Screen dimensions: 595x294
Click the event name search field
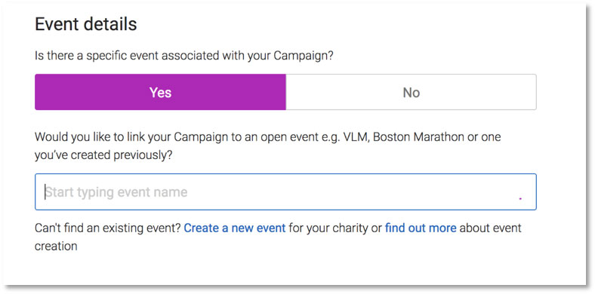coord(285,191)
